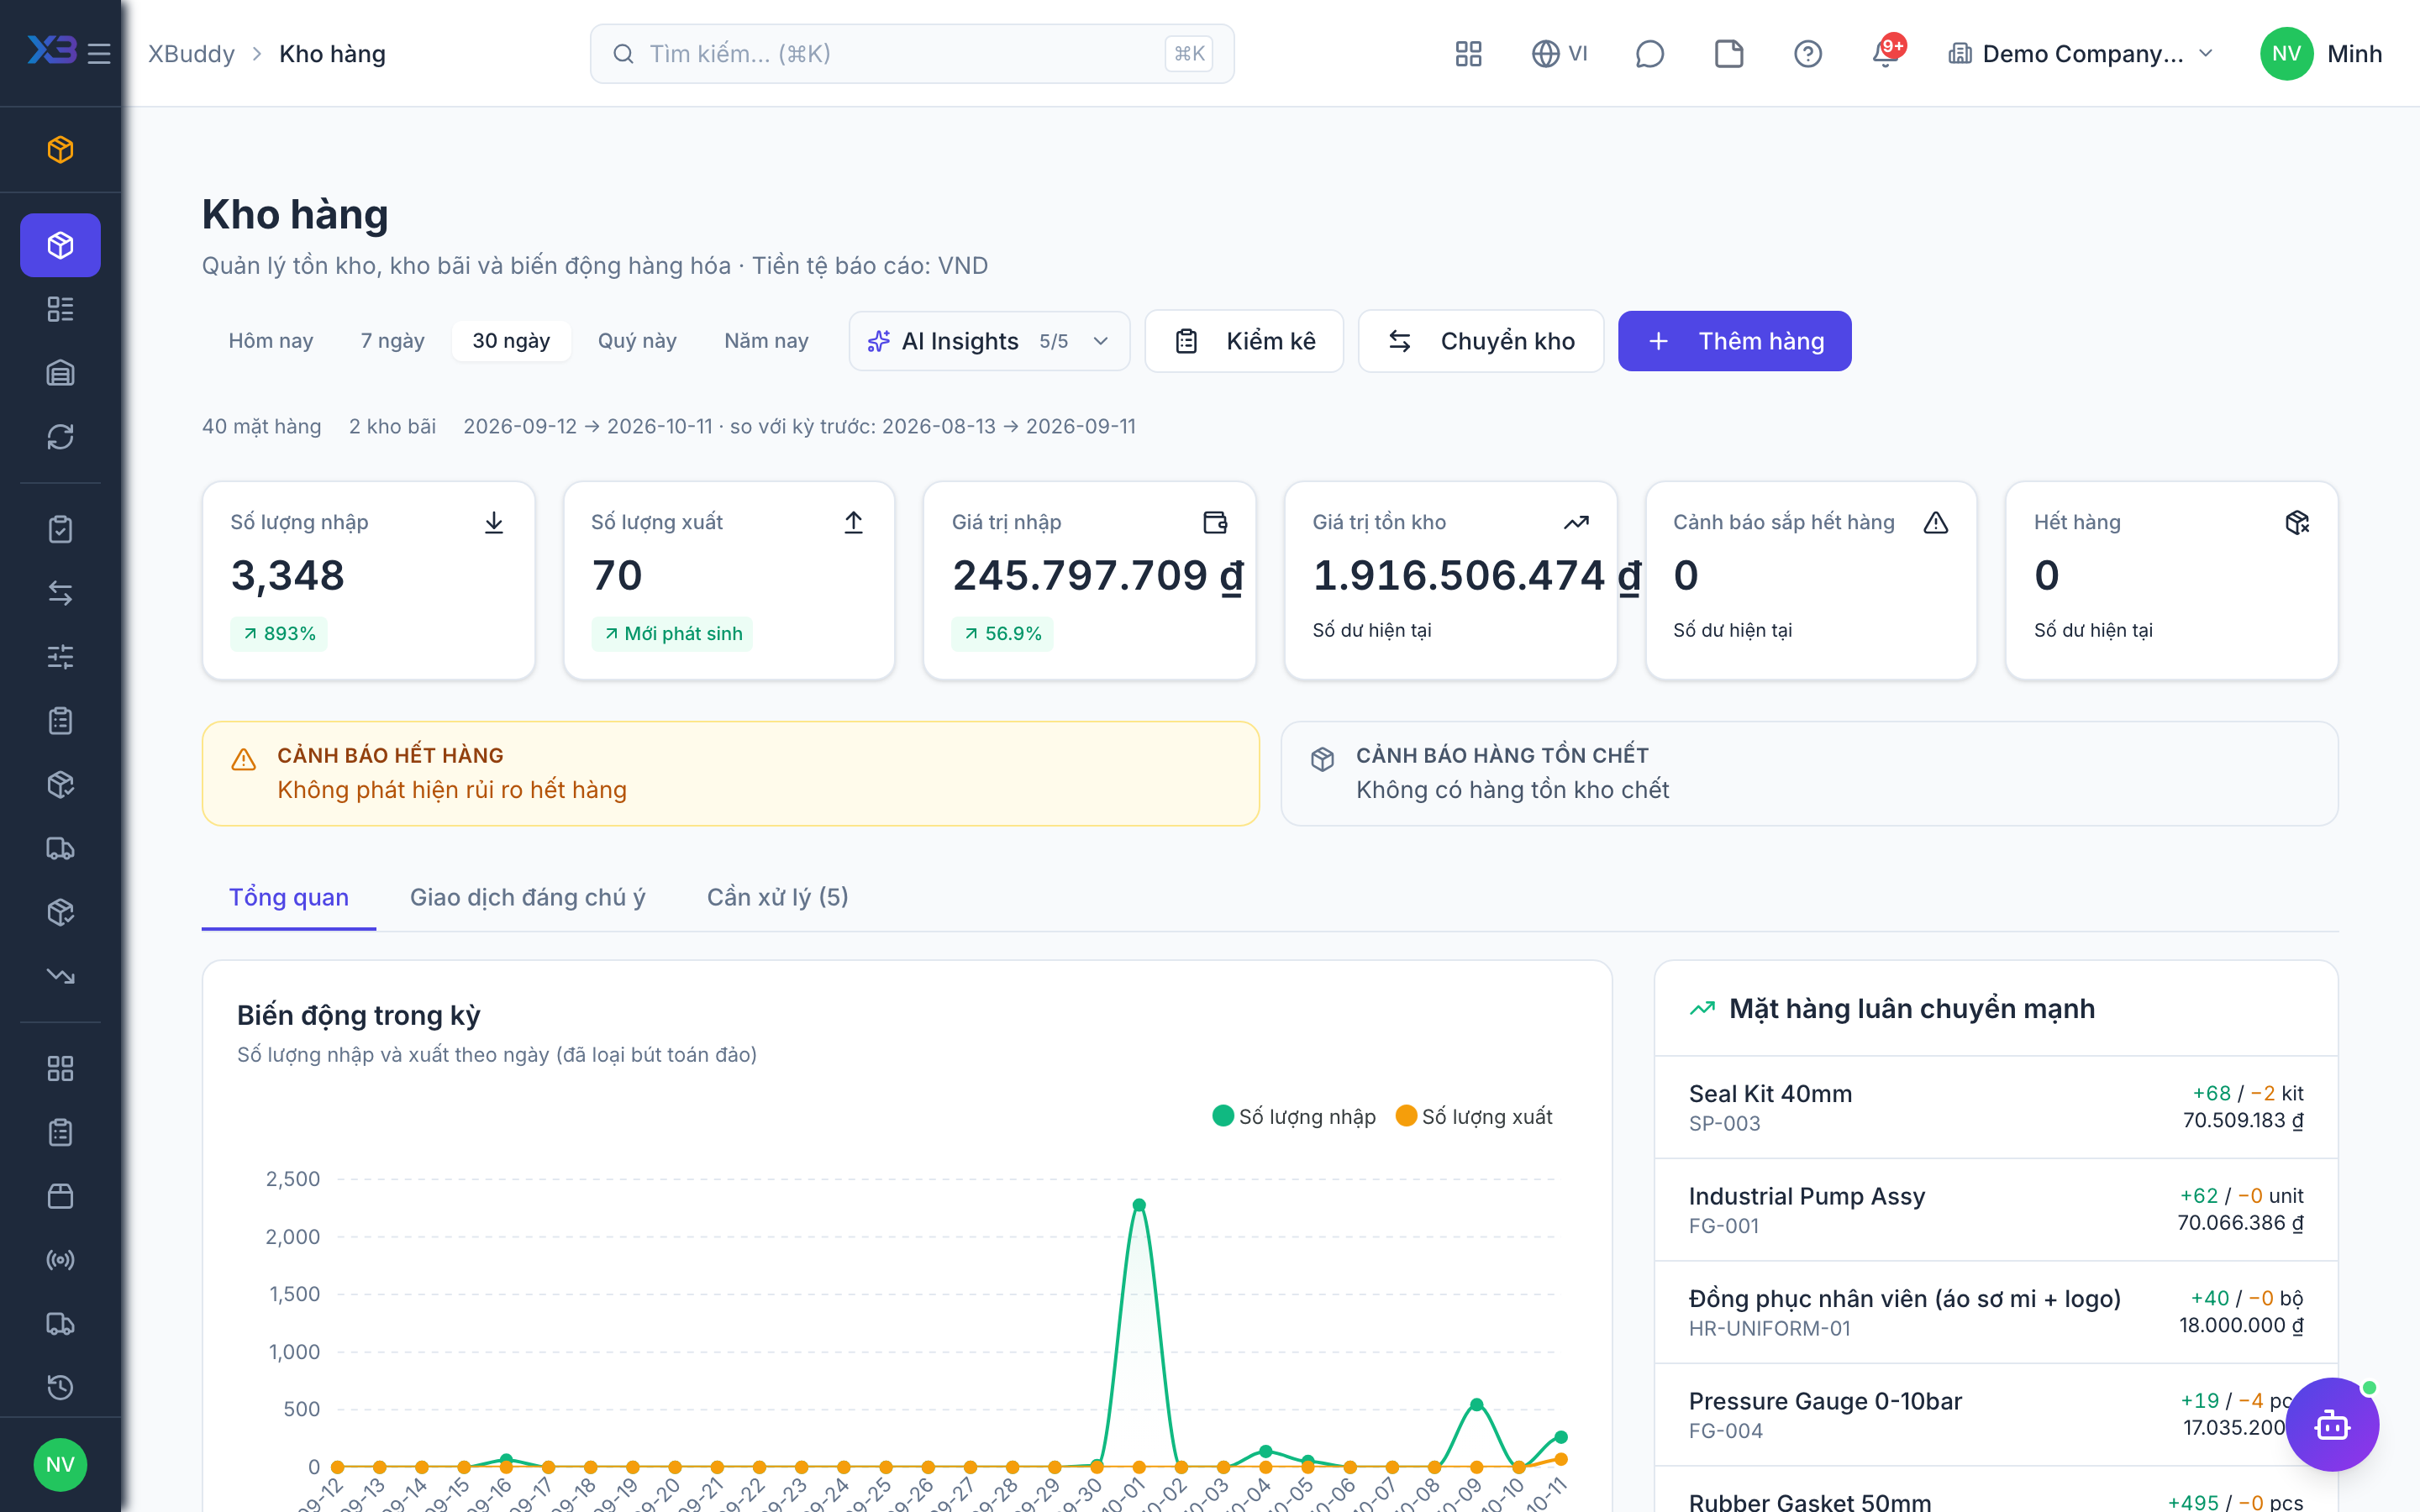Click the orange package icon atop sidebar
Image resolution: width=2420 pixels, height=1512 pixels.
point(61,150)
